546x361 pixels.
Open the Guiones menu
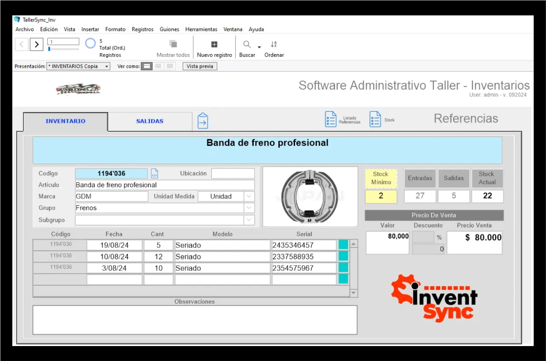coord(169,29)
